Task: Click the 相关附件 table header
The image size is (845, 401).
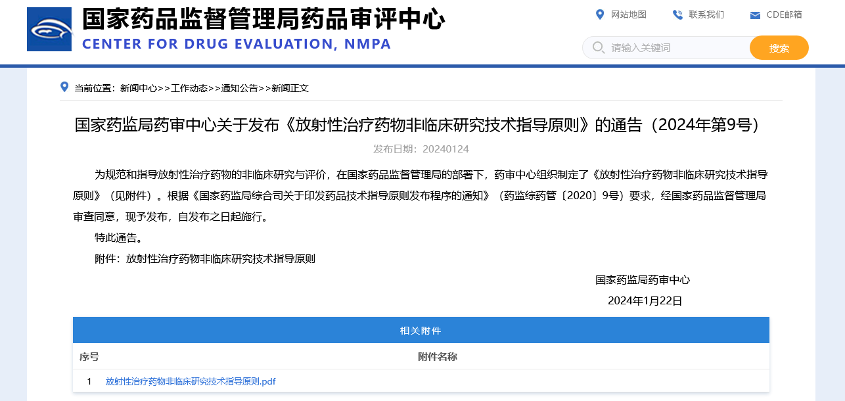Action: click(421, 330)
